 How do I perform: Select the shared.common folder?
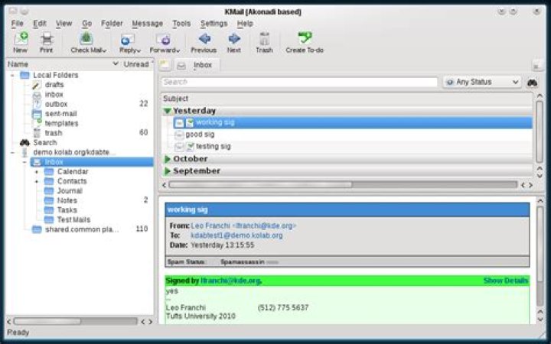82,229
